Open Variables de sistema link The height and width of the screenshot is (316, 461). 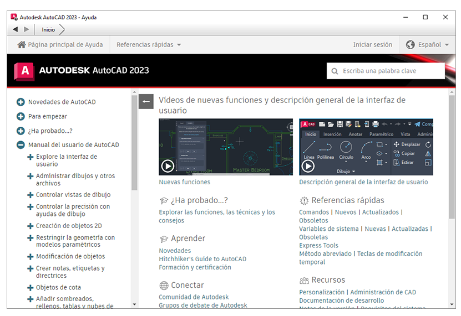click(329, 229)
